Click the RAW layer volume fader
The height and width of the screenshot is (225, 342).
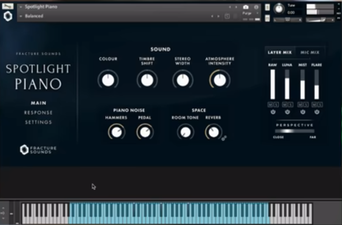[x=273, y=84]
